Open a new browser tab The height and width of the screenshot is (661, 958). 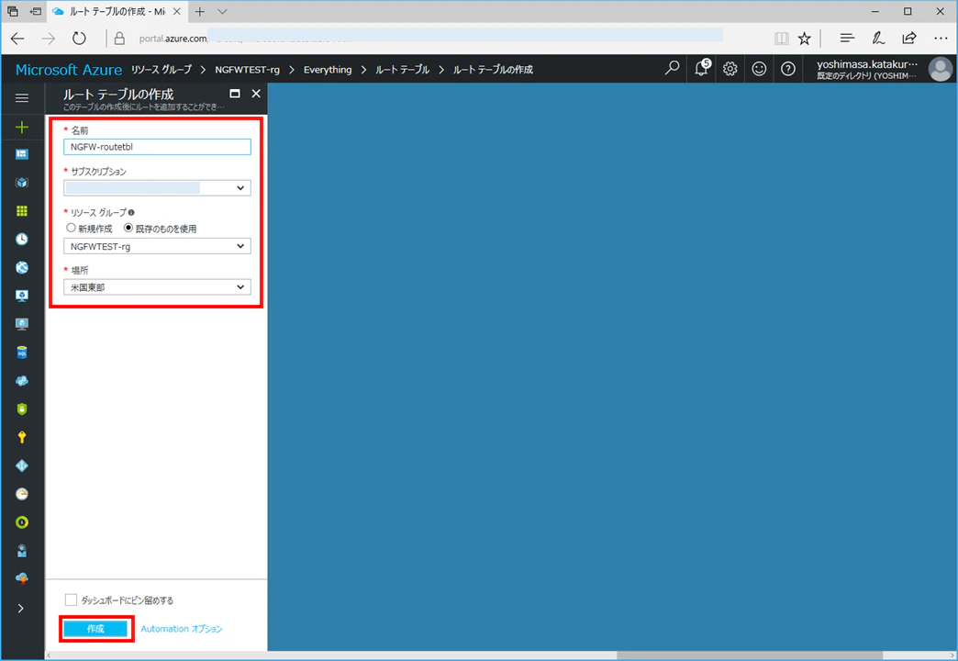pyautogui.click(x=200, y=12)
